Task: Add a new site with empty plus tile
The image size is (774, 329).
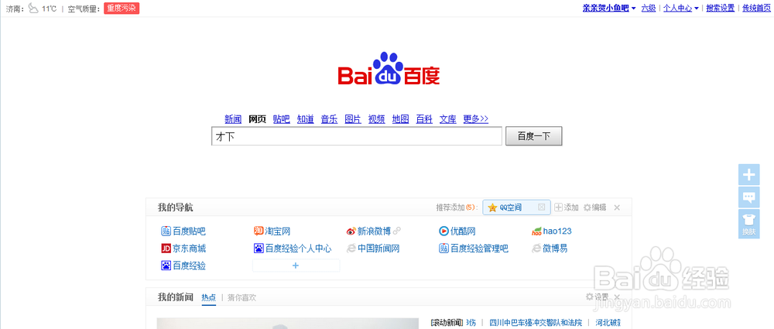Action: tap(296, 266)
